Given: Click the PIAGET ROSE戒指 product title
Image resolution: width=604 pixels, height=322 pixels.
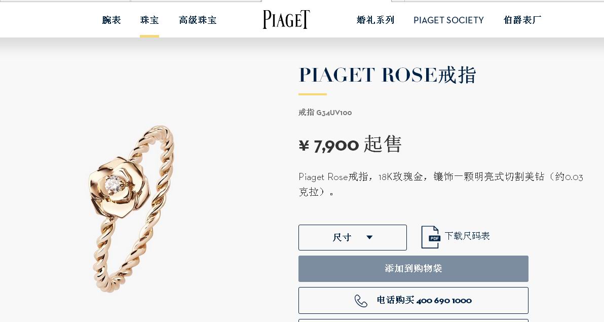Looking at the screenshot, I should click(388, 75).
